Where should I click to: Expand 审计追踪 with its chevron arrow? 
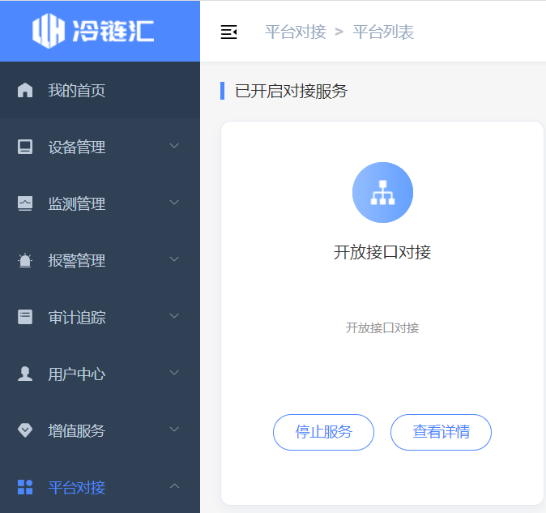tap(174, 316)
